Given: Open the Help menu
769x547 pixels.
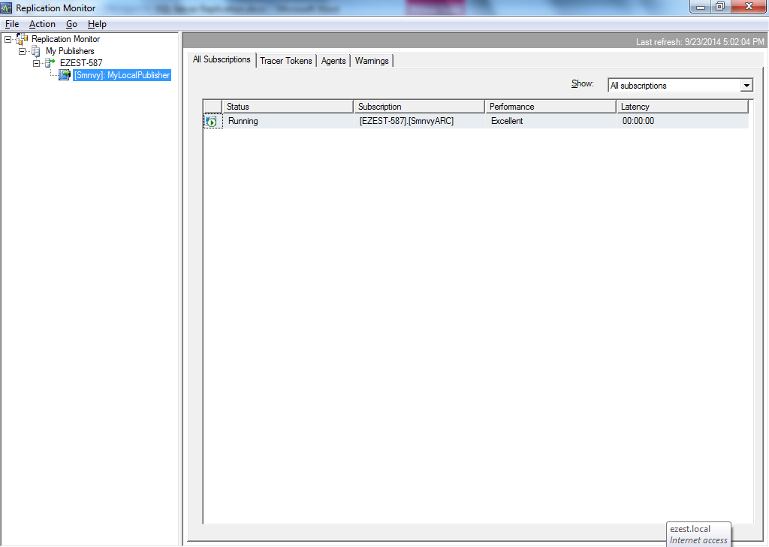Looking at the screenshot, I should pos(97,23).
